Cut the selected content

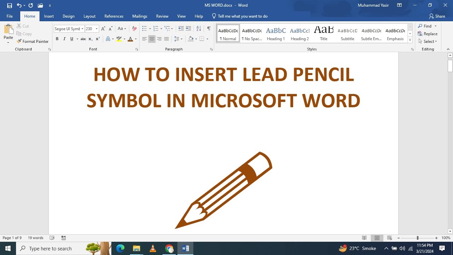coord(23,26)
